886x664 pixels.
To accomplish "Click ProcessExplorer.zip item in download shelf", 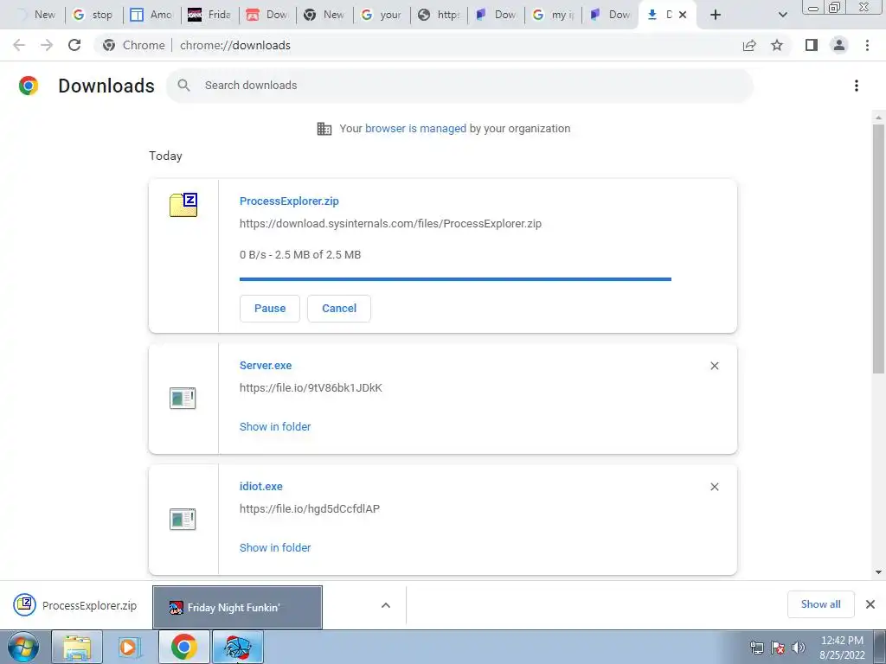I will pos(75,605).
